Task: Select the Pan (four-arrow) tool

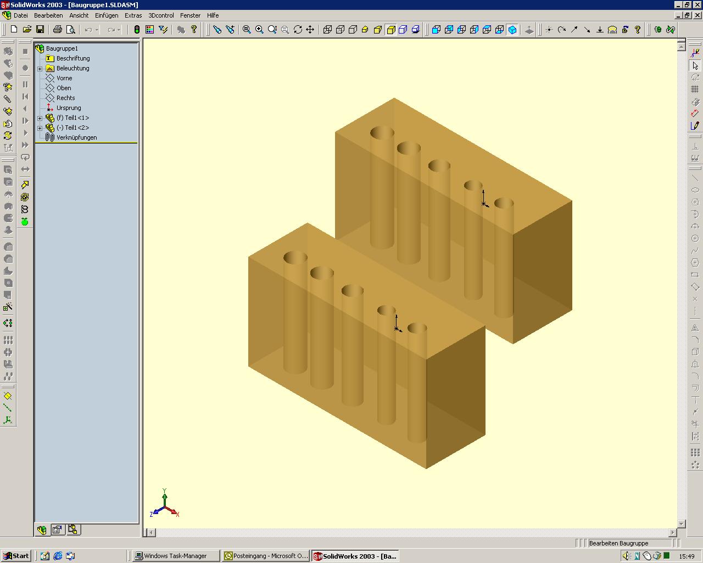Action: click(310, 30)
